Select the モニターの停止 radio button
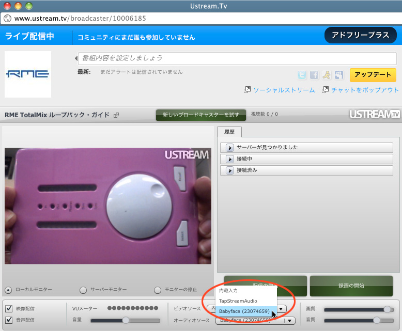Viewport: 402px width, 331px height. click(158, 290)
